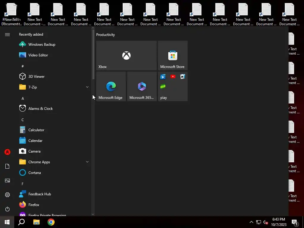
Task: Open the Microsoft Store tile
Action: tap(173, 56)
